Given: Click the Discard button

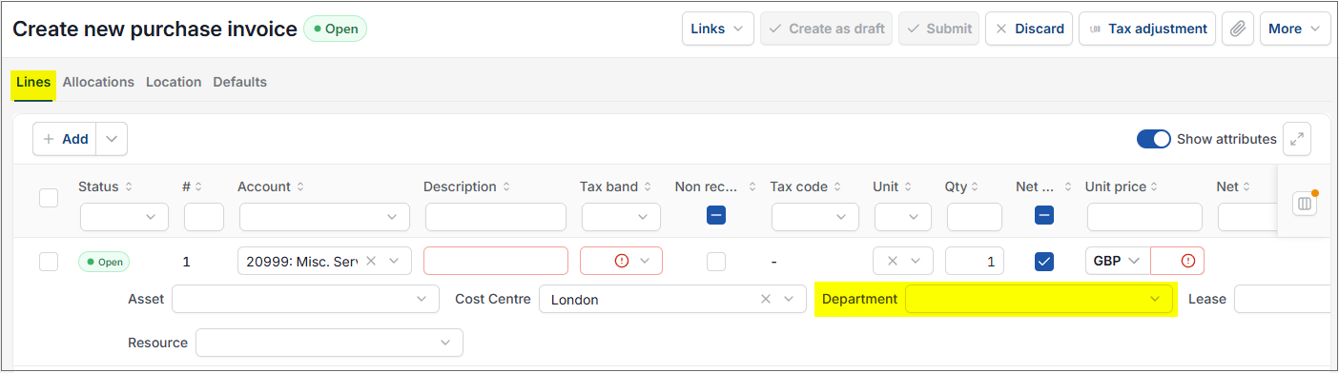Looking at the screenshot, I should click(x=1029, y=29).
